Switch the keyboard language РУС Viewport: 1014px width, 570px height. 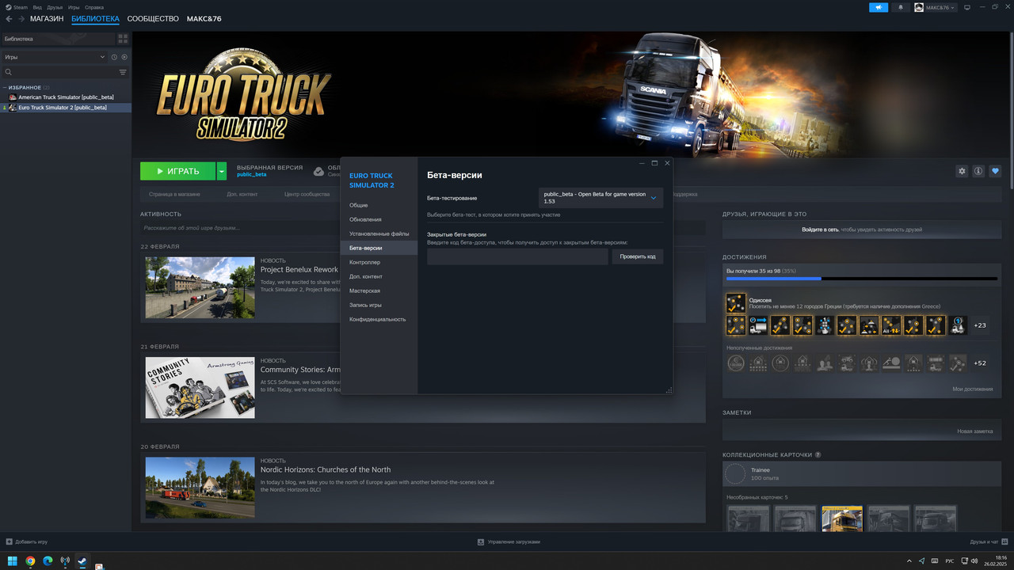(x=950, y=561)
